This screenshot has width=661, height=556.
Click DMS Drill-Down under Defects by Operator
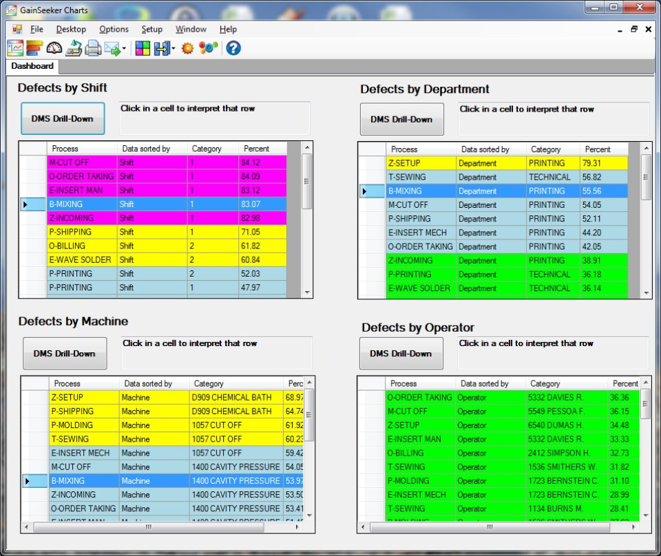[401, 353]
